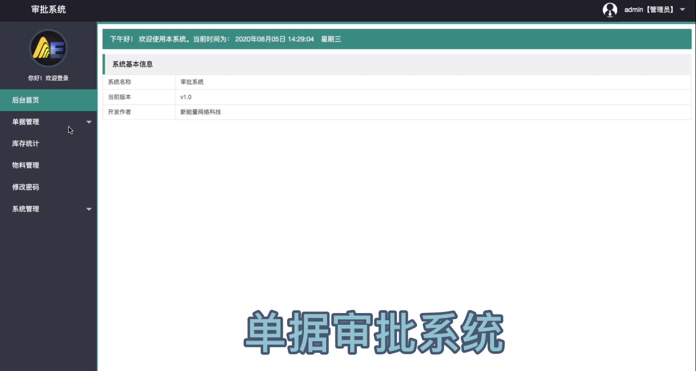Click the welcome banner date 2020年08月05日 14:29:04

pyautogui.click(x=274, y=39)
